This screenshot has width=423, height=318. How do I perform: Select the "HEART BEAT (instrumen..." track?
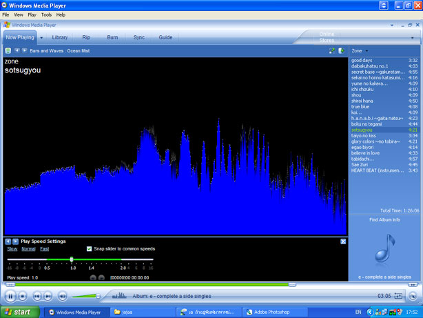point(384,170)
